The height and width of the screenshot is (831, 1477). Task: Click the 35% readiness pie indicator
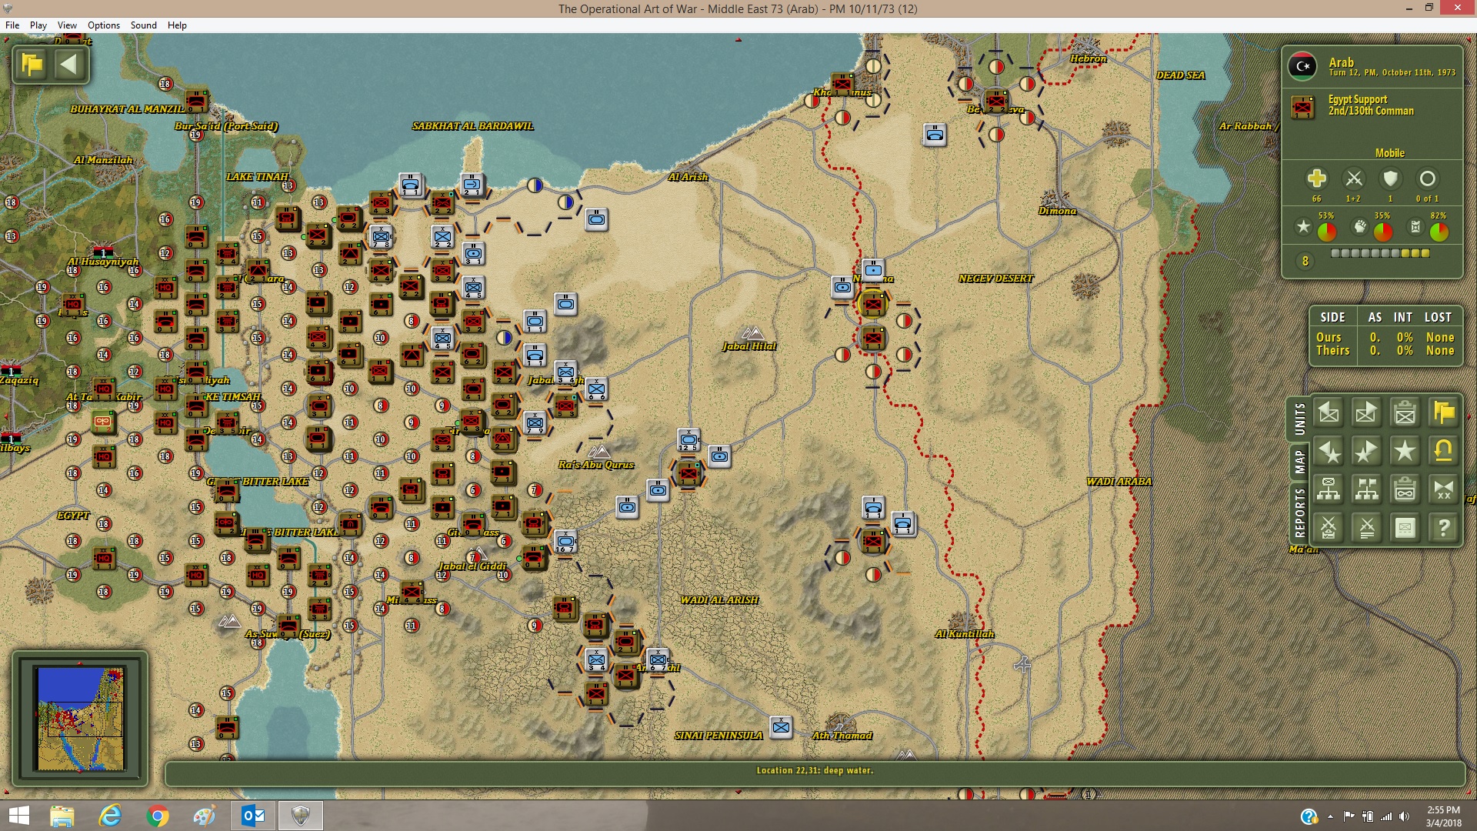click(1382, 231)
